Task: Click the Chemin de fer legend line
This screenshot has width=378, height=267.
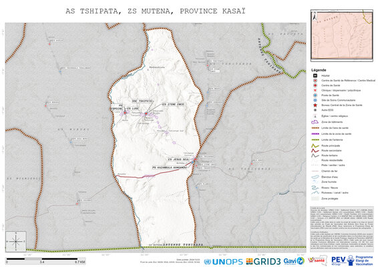Action: tap(315, 171)
